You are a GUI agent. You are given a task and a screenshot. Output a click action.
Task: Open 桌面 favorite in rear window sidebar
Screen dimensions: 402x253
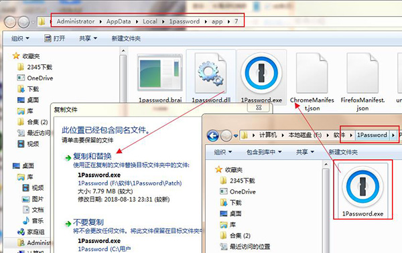(28, 100)
